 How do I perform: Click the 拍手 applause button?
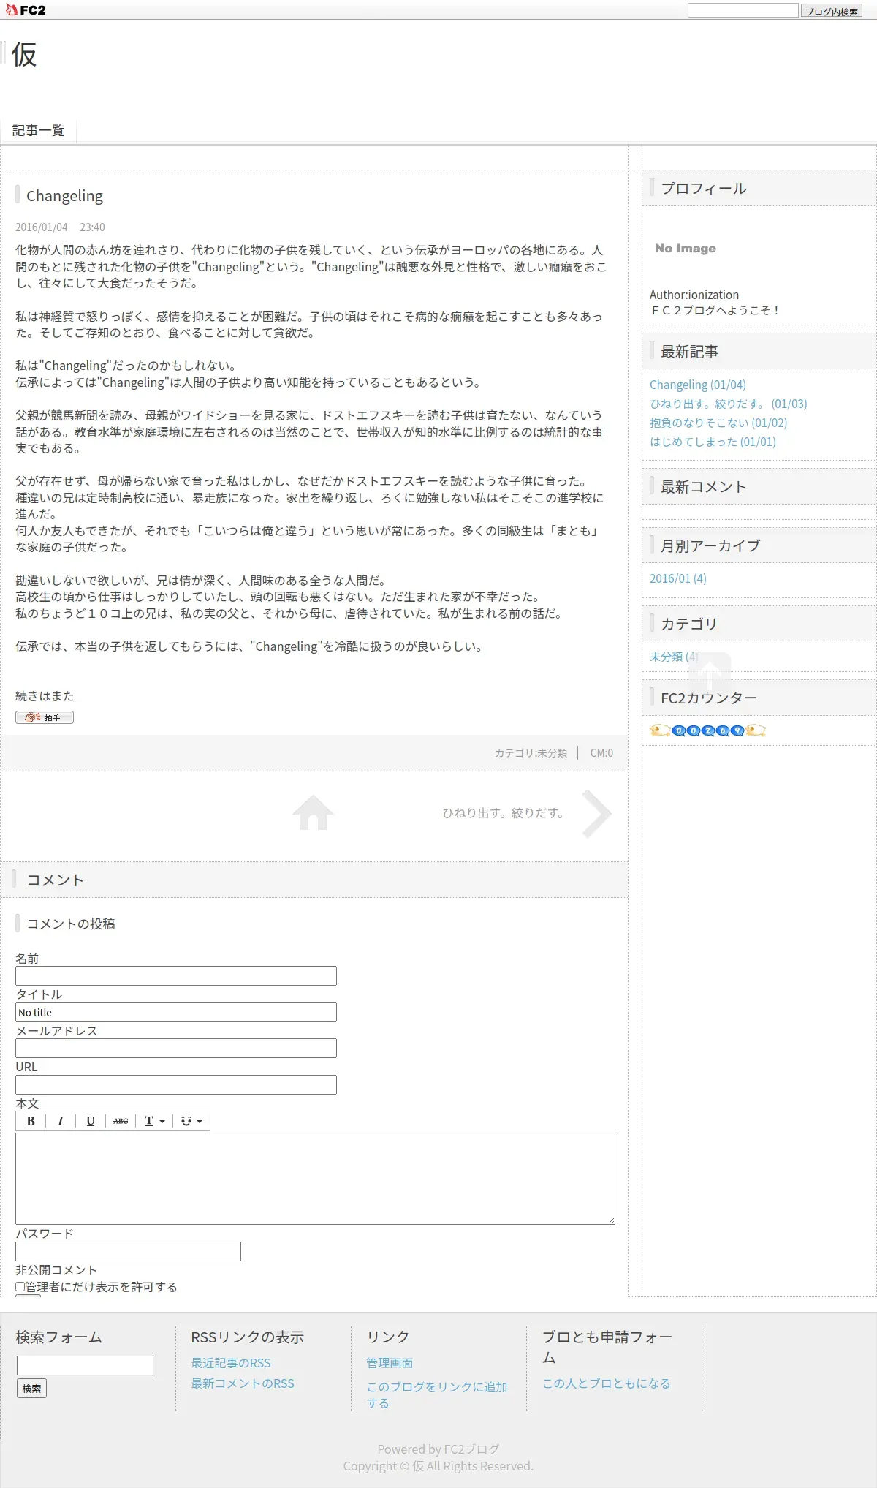tap(45, 717)
